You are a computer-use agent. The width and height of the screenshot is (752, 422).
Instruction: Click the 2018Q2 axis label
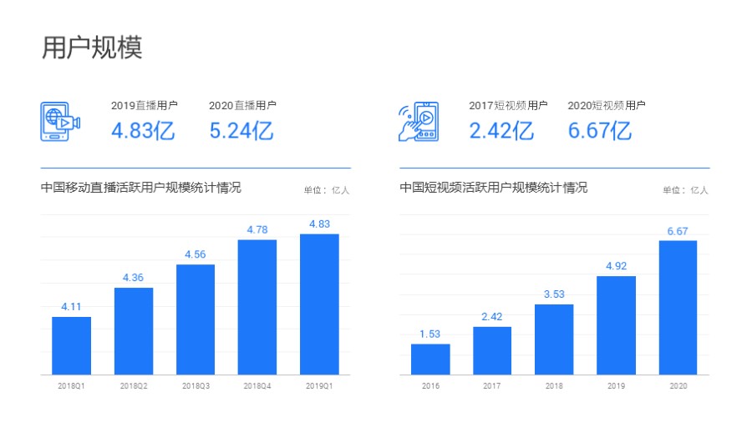(x=134, y=385)
